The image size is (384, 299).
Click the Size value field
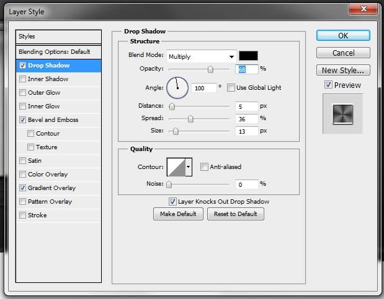point(247,131)
